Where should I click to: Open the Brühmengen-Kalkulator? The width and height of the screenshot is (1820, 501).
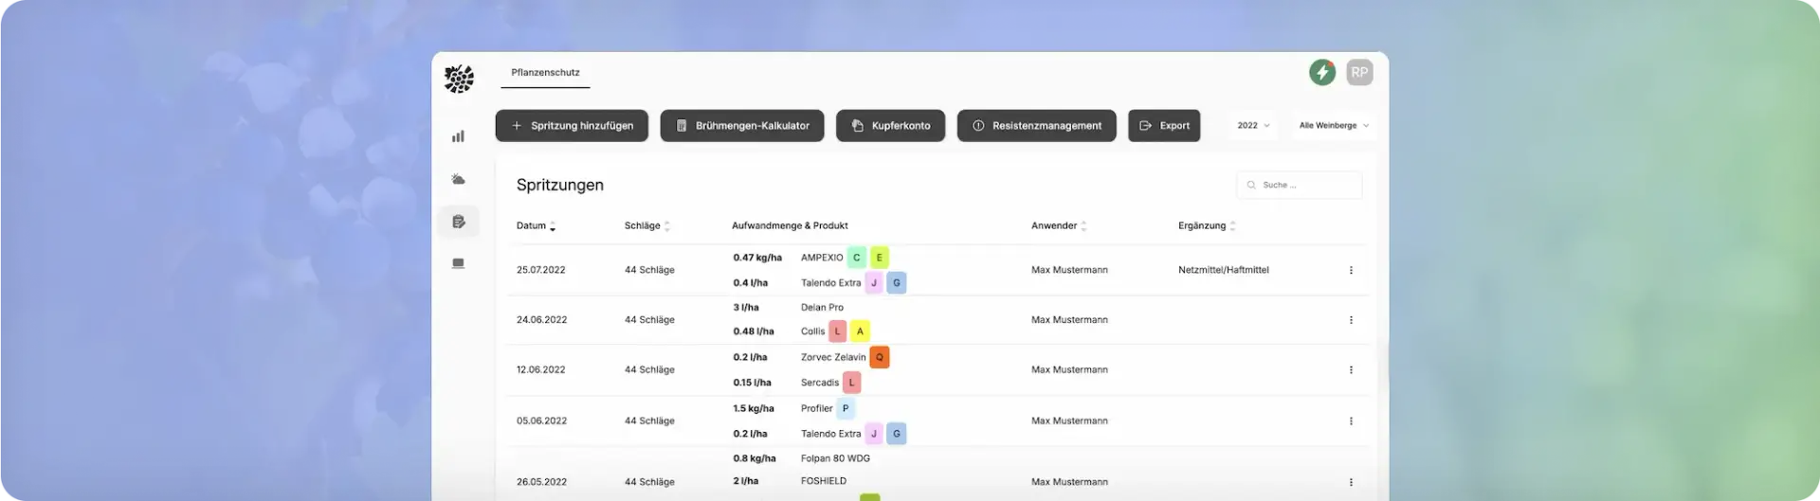742,126
